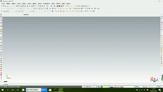This screenshot has height=92, width=163.
Task: Open the X coordinate dropdown arrow
Action: point(15,11)
